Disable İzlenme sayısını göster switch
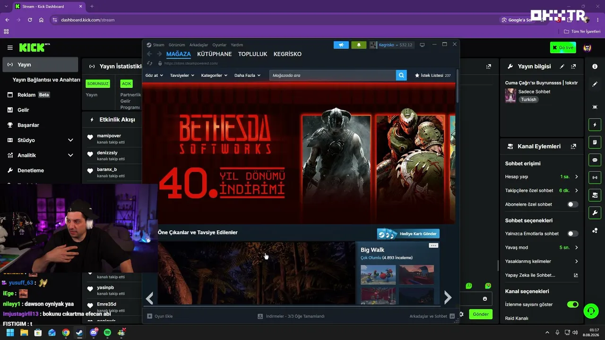605x340 pixels. 572,305
